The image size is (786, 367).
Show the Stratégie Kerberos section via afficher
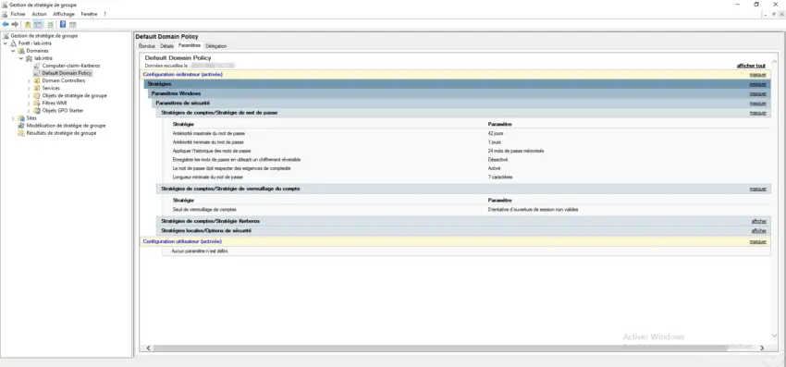tap(759, 221)
